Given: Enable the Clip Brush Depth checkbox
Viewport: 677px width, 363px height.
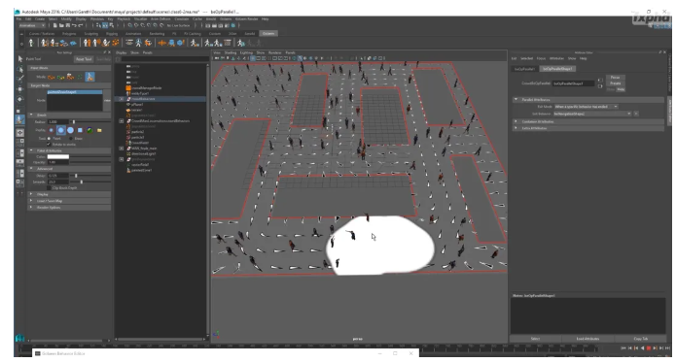Looking at the screenshot, I should [x=49, y=187].
